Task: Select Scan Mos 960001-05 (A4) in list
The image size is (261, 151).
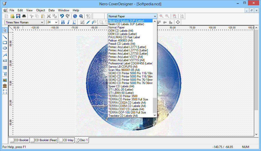Action: click(130, 70)
